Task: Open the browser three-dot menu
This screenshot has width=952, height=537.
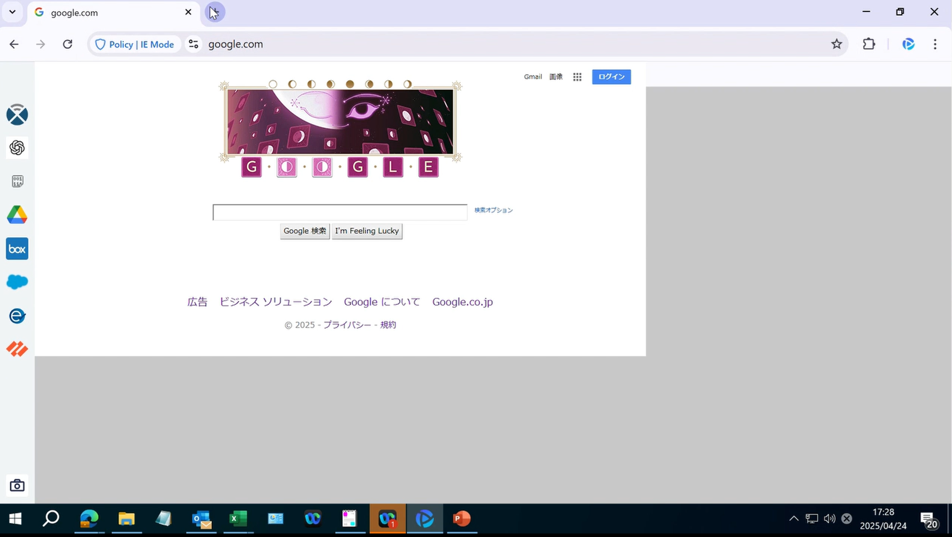Action: pyautogui.click(x=935, y=44)
